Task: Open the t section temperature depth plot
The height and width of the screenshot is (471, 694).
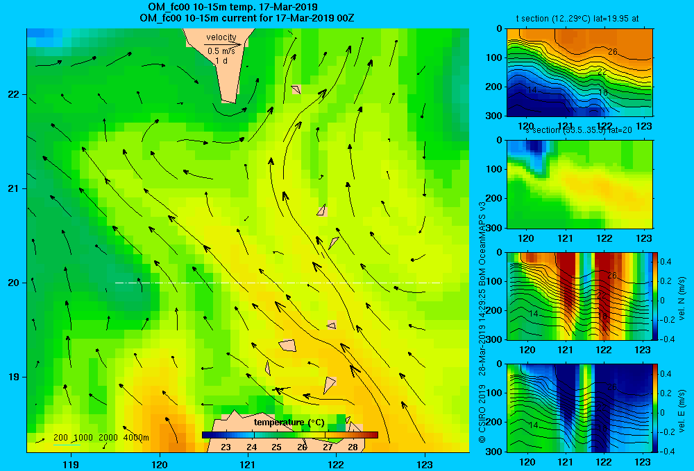Action: coord(579,73)
